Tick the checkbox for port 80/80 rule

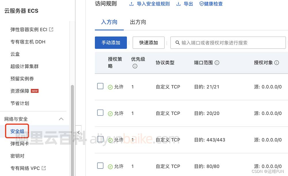(100, 165)
